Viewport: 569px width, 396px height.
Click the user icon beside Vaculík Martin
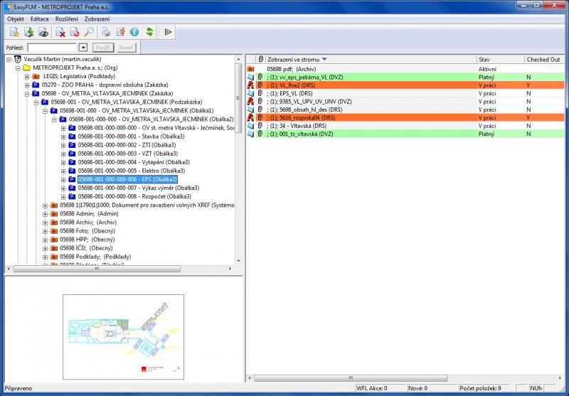point(17,59)
